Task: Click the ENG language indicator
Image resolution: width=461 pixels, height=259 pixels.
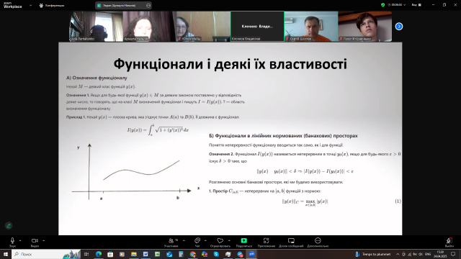Action: [428, 254]
